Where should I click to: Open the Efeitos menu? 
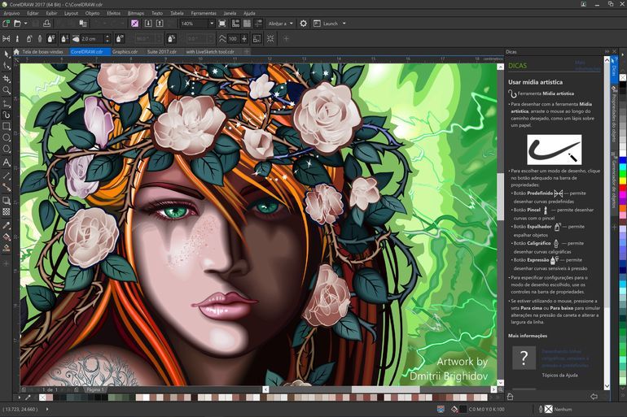click(x=114, y=13)
